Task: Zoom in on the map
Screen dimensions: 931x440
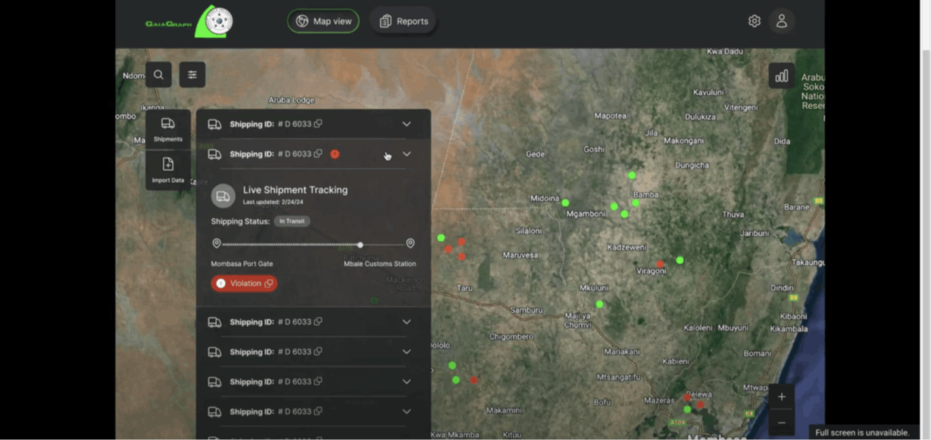Action: (x=781, y=397)
